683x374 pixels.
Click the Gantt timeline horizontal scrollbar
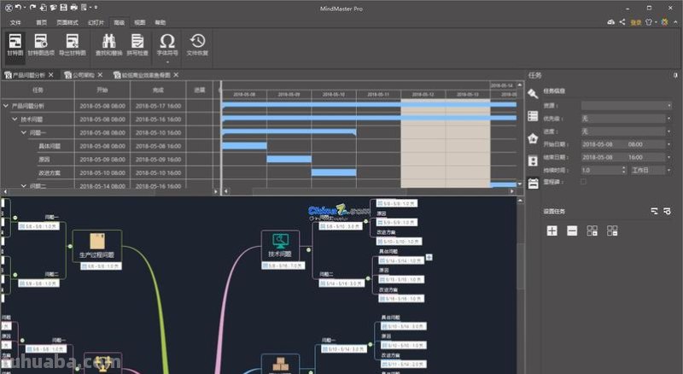pos(329,191)
